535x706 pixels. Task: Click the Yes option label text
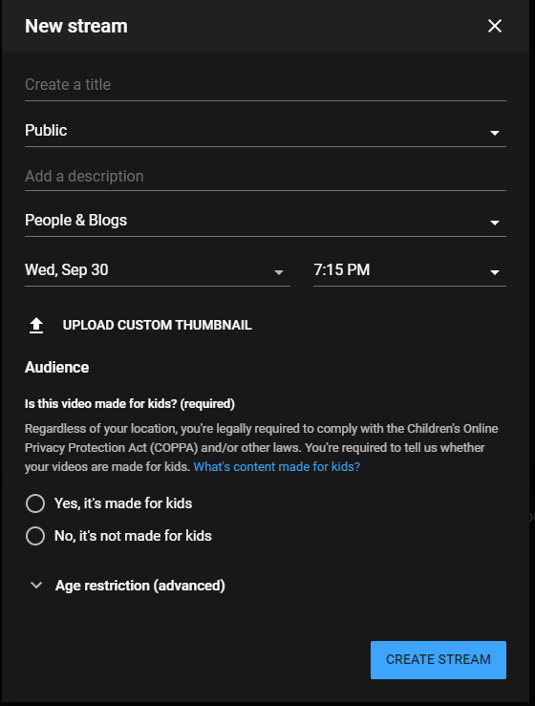123,503
